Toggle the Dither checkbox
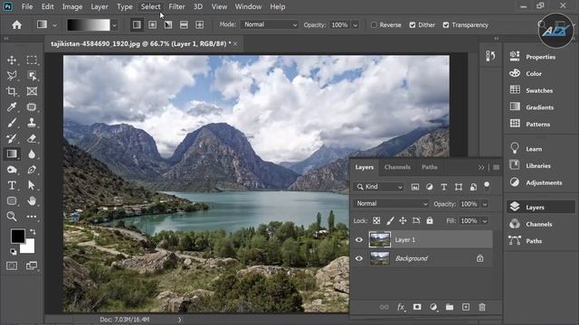This screenshot has width=579, height=325. point(413,24)
